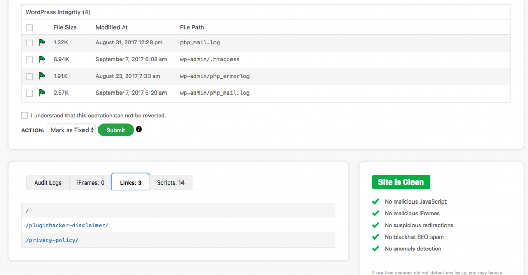The image size is (528, 275).
Task: Click the flag icon for wp-admin/php_mail.log
Action: point(42,93)
